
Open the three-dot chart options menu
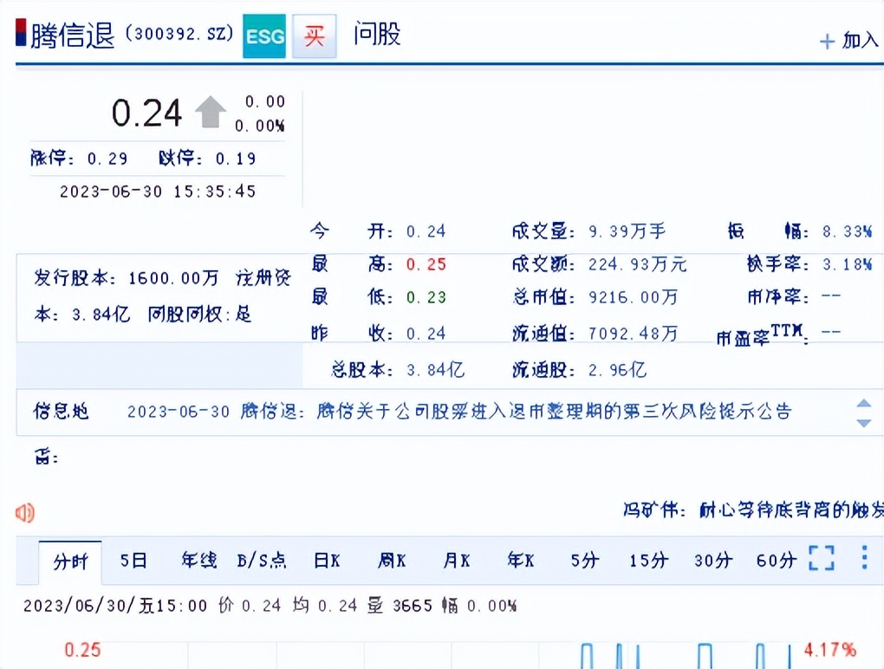pos(863,561)
